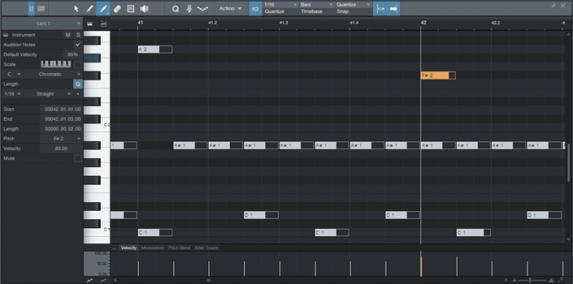Click the scroll right arrow
The height and width of the screenshot is (284, 573).
[506, 280]
